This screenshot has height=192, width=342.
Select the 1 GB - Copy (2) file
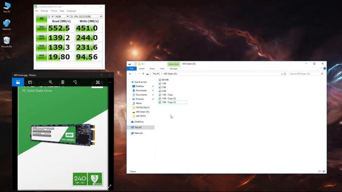(x=167, y=98)
